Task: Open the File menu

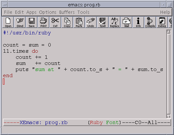Action: pyautogui.click(x=8, y=12)
